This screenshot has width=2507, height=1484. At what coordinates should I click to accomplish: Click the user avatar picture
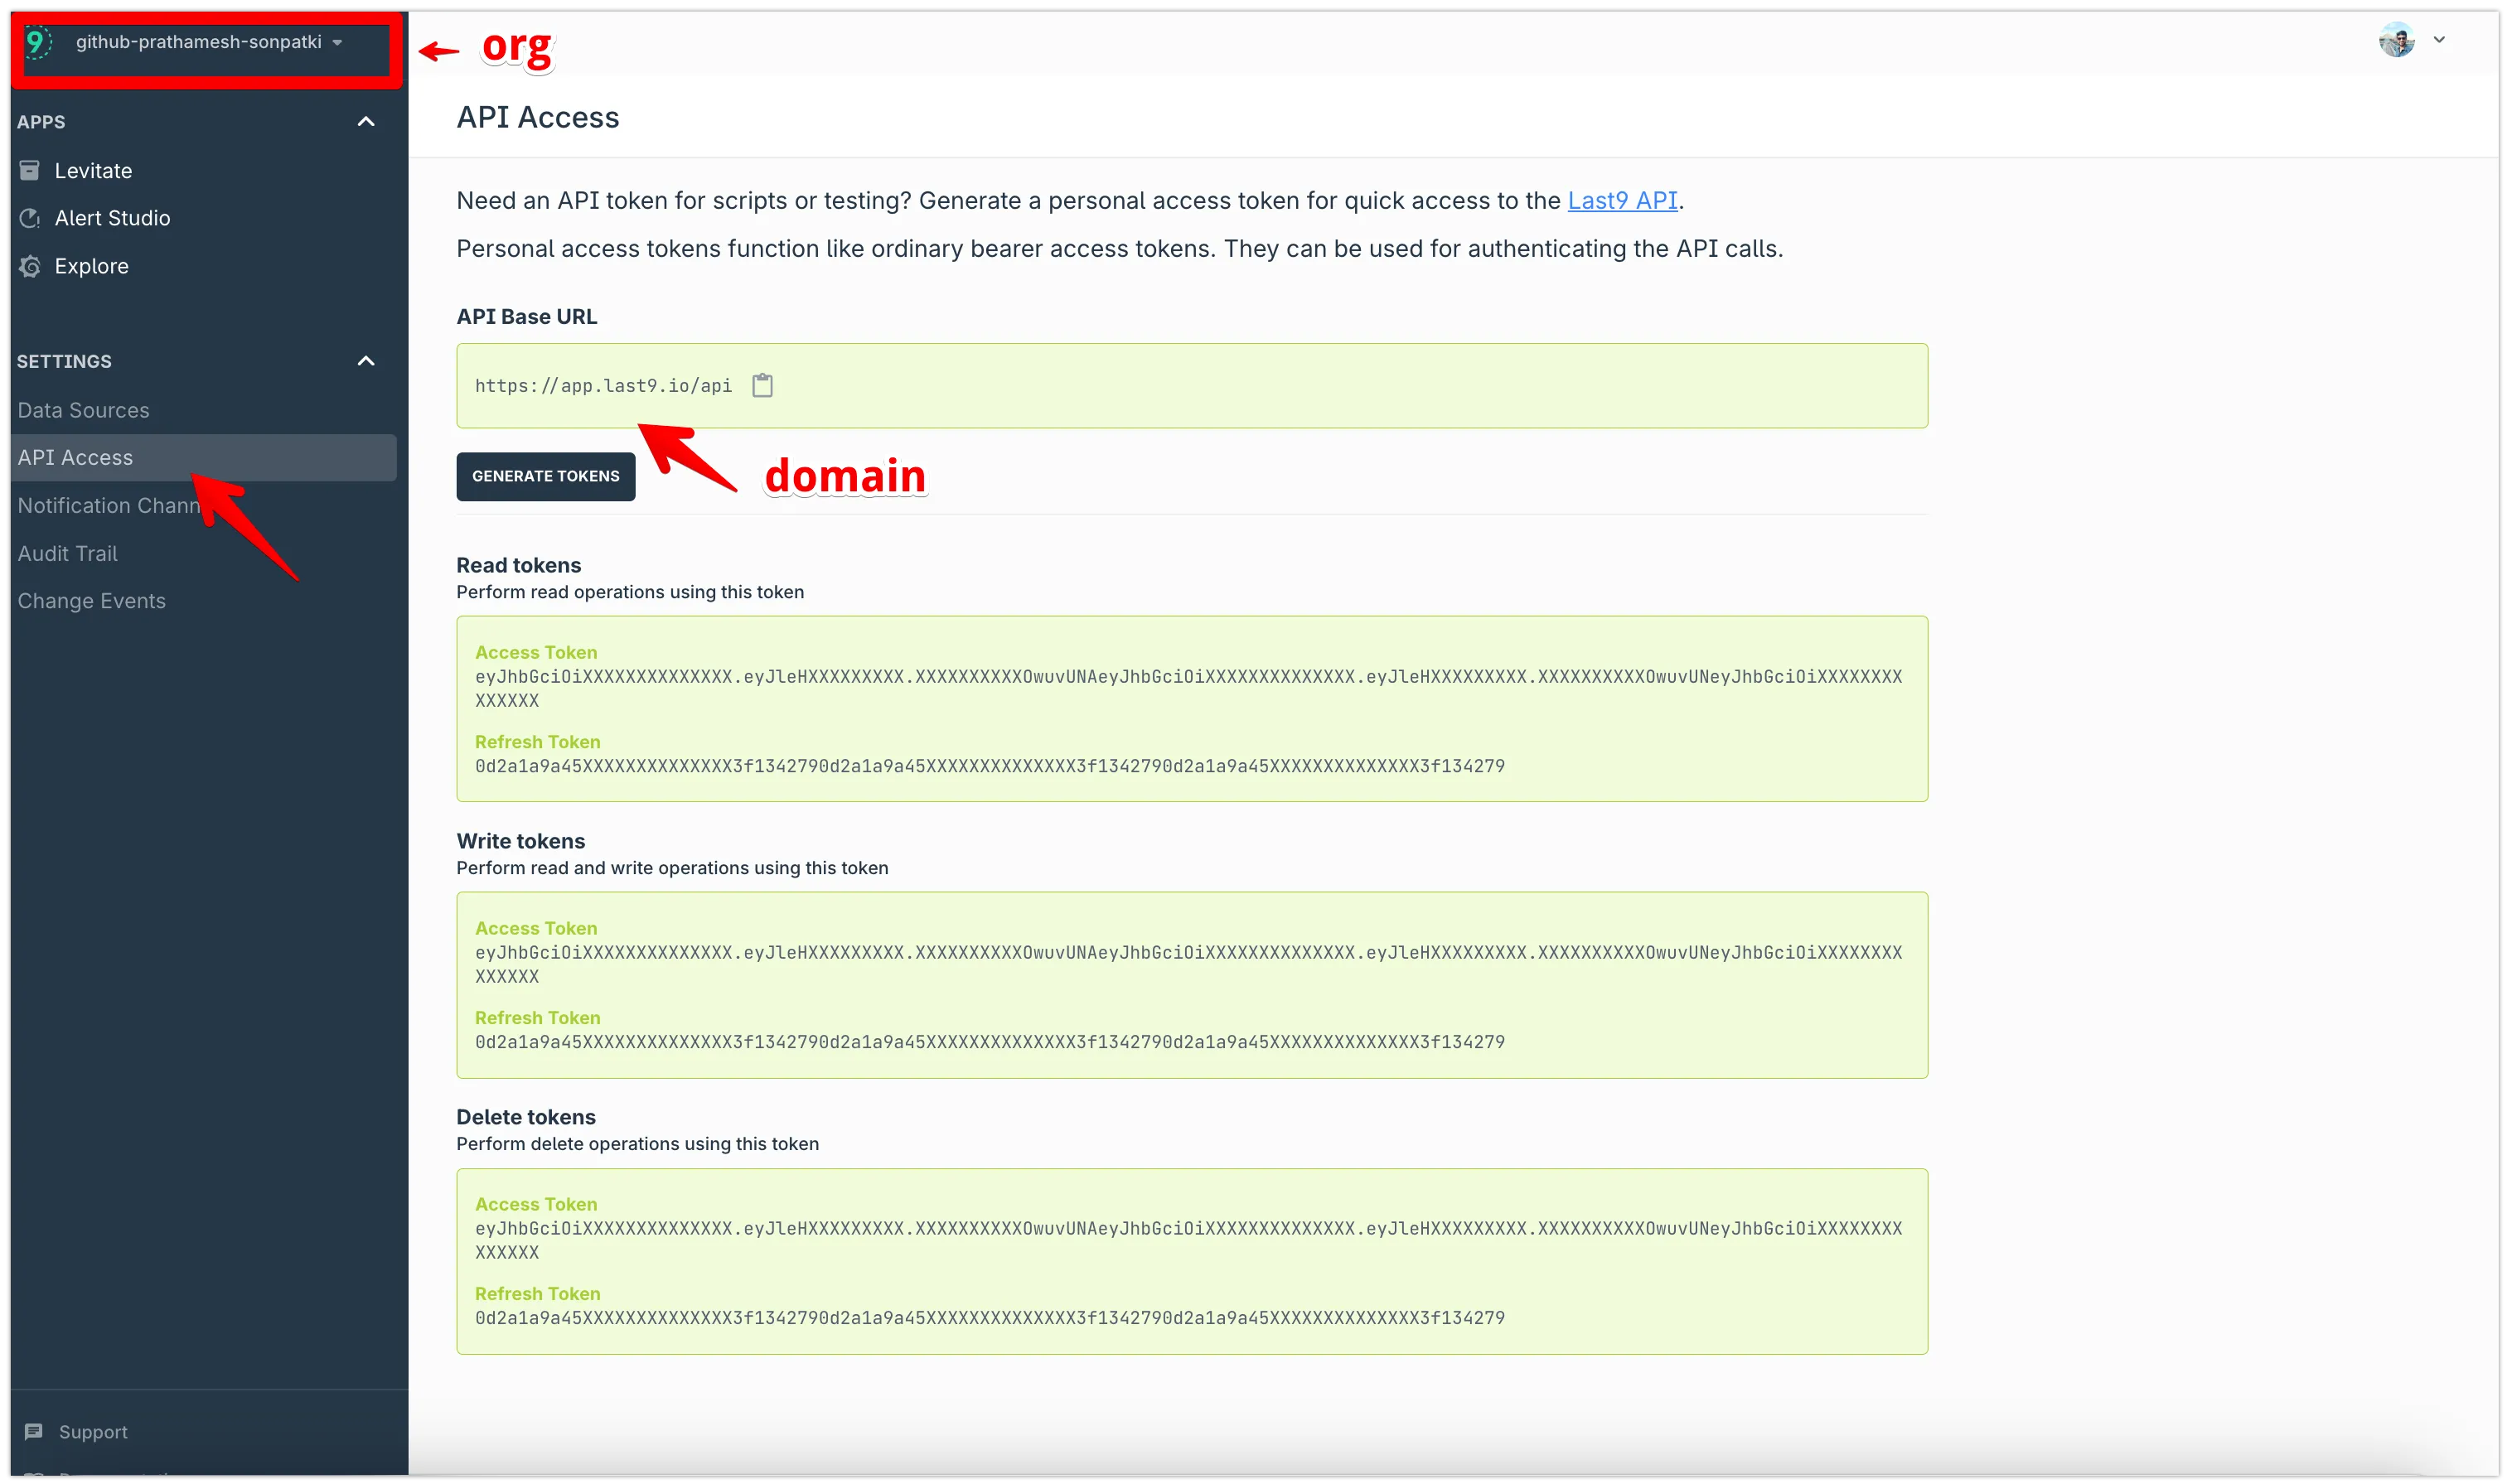2396,40
